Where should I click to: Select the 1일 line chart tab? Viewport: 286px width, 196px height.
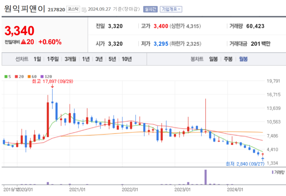point(37,59)
